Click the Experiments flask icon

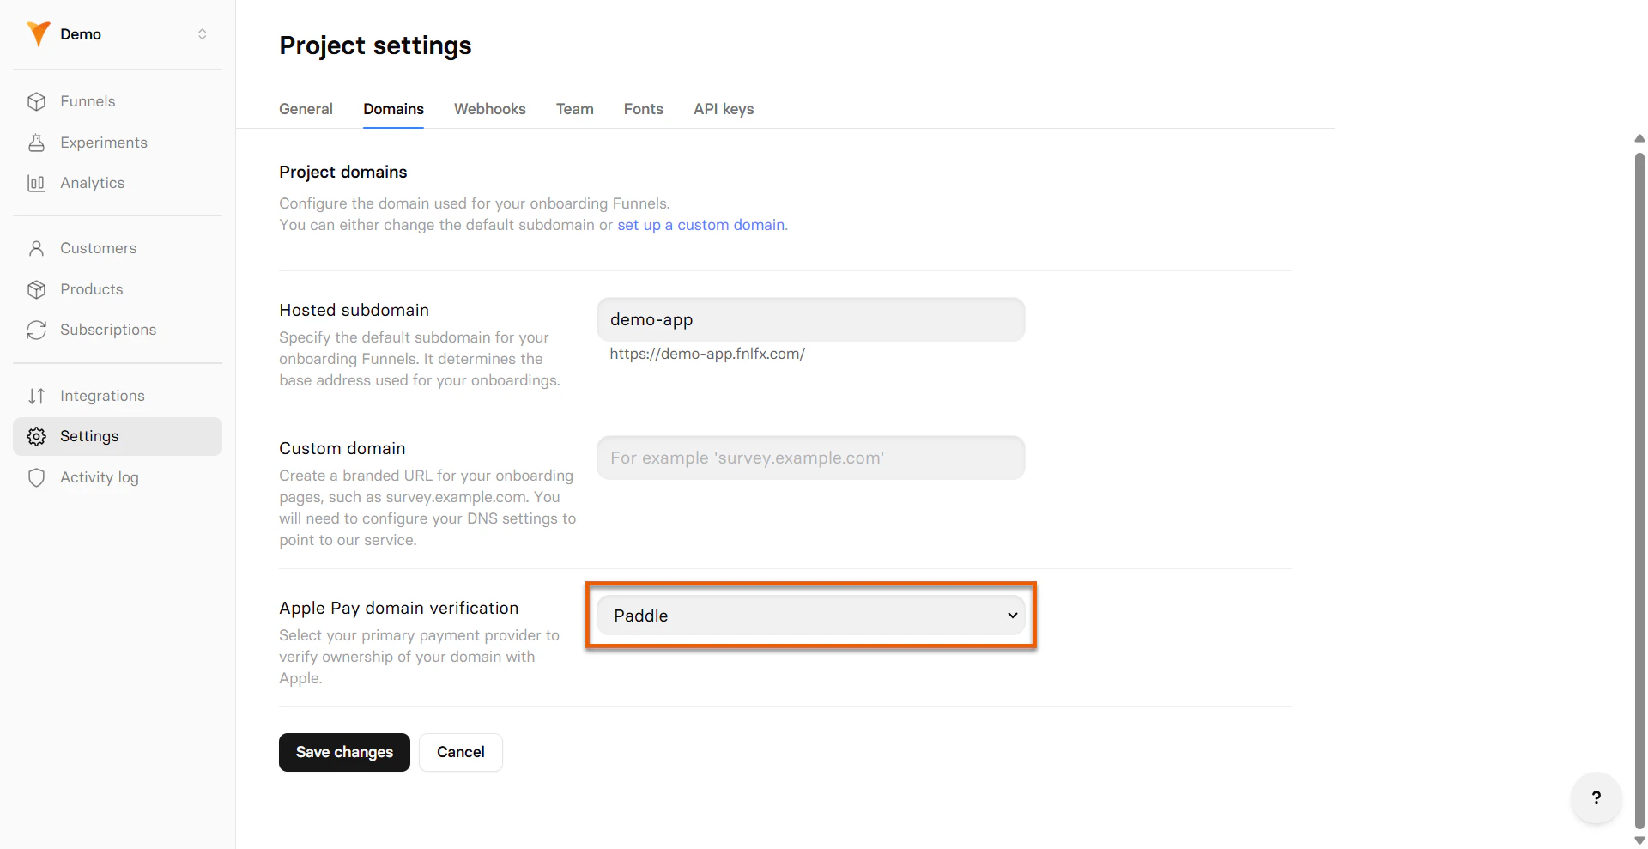tap(36, 143)
